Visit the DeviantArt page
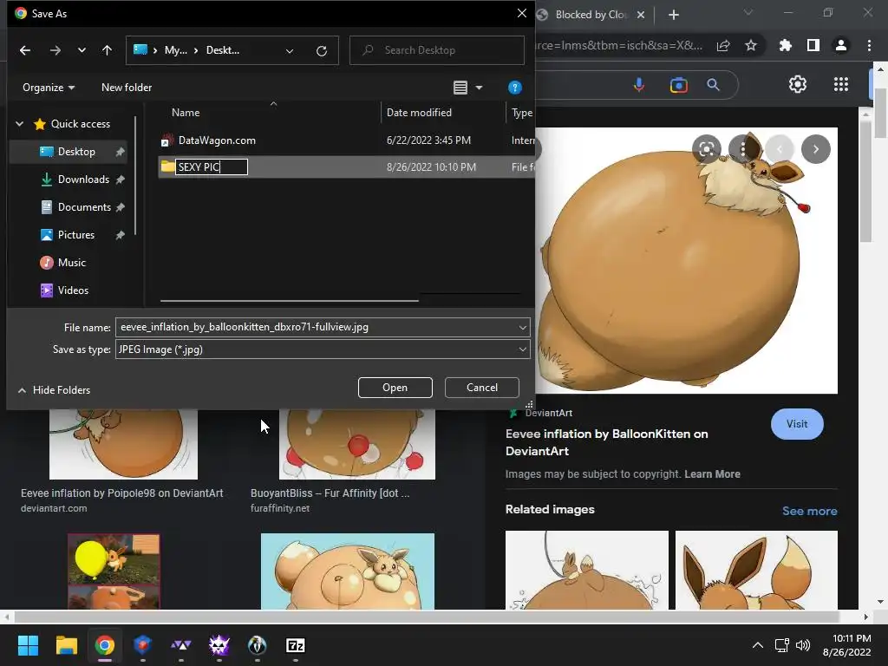The image size is (888, 666). [797, 424]
